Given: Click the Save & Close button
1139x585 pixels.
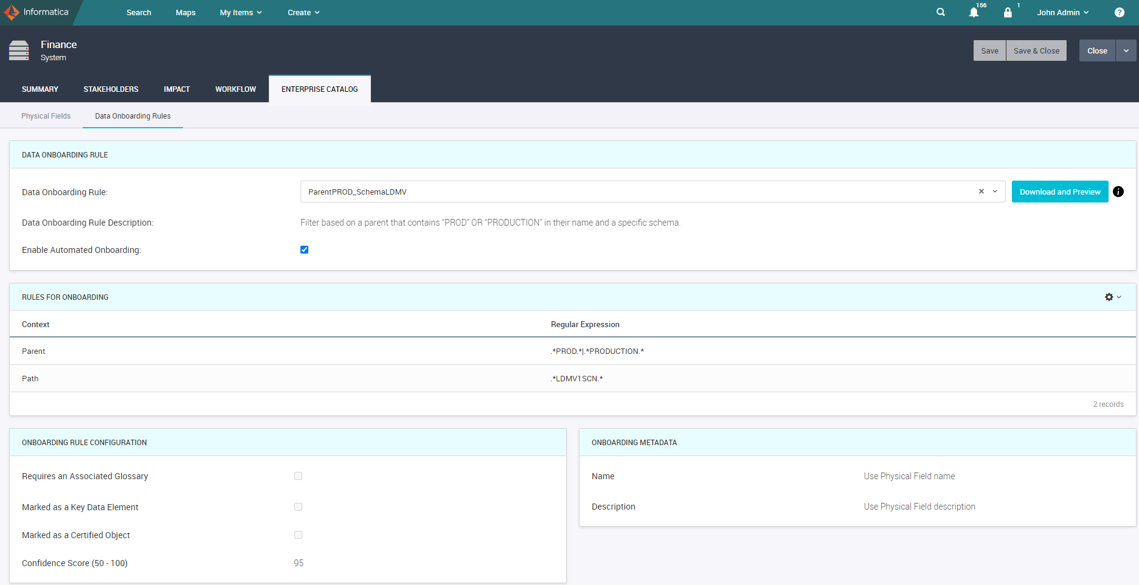Looking at the screenshot, I should coord(1036,50).
